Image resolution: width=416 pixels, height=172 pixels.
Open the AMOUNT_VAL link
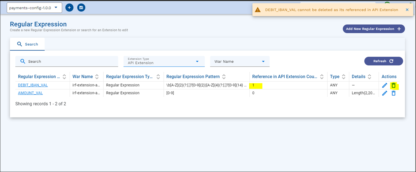pos(30,93)
